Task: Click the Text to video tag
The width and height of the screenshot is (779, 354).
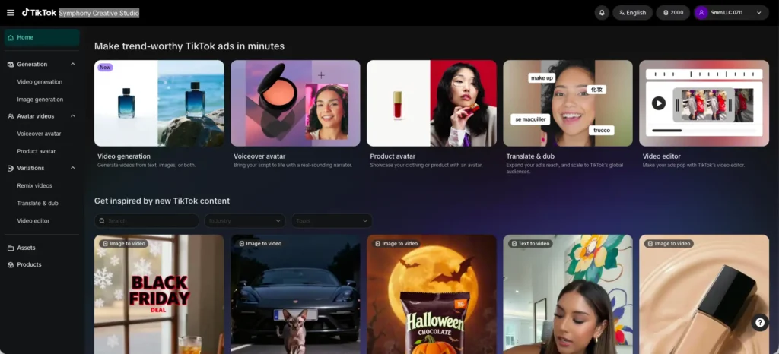Action: [530, 243]
